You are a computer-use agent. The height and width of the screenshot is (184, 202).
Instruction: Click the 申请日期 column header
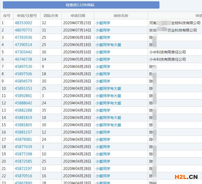(78, 16)
